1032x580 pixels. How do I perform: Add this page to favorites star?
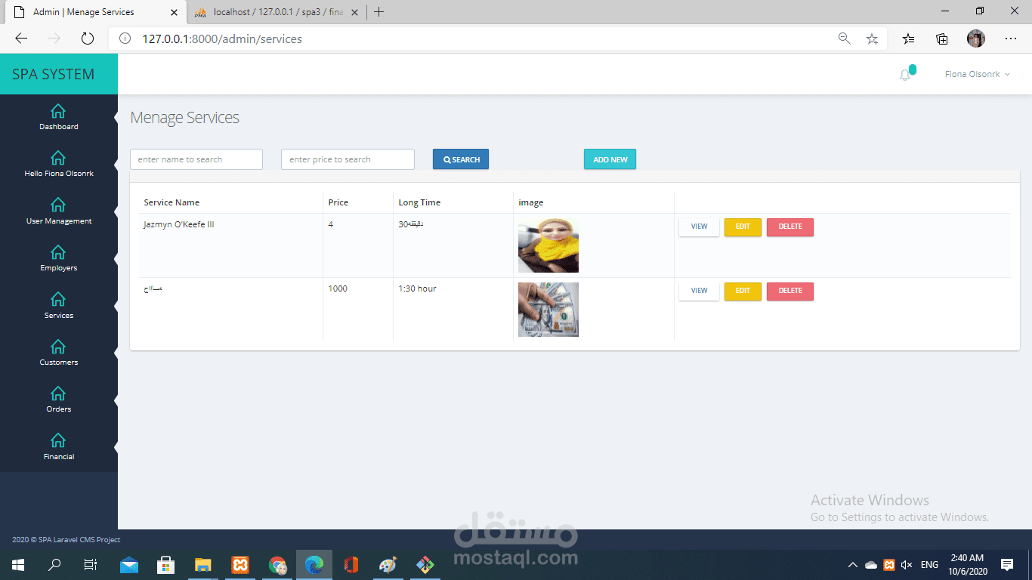point(873,39)
